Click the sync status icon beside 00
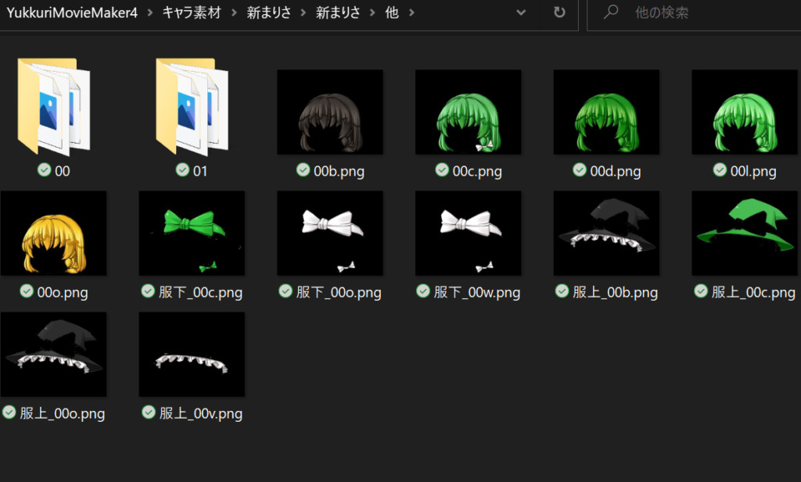This screenshot has width=801, height=482. coord(45,170)
